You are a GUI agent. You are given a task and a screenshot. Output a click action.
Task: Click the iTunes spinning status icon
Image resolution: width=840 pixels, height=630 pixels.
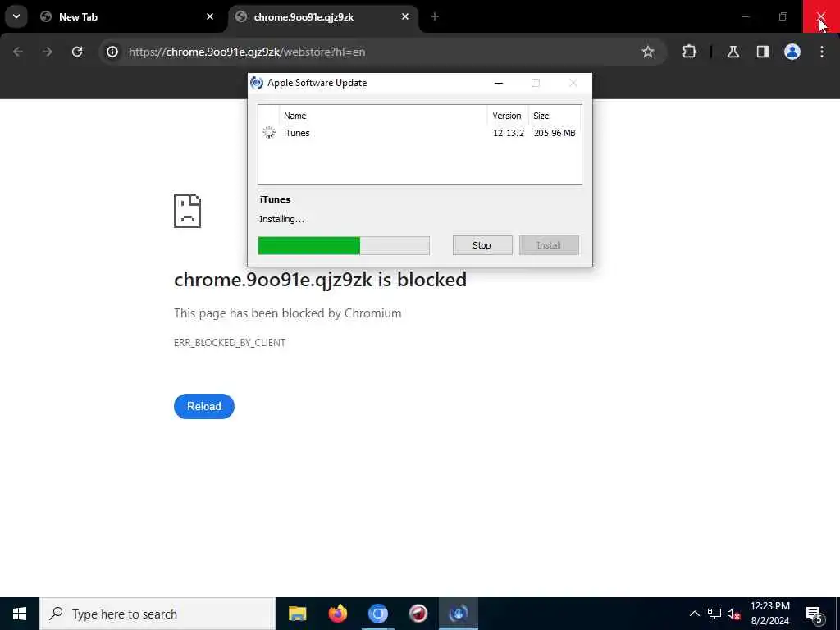pos(269,132)
